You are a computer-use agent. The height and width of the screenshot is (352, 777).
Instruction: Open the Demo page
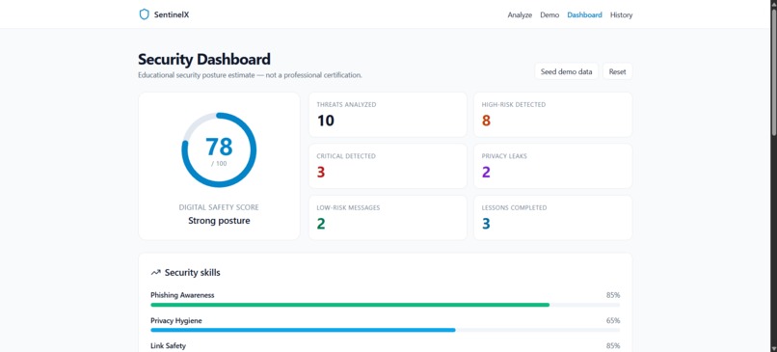[x=549, y=14]
